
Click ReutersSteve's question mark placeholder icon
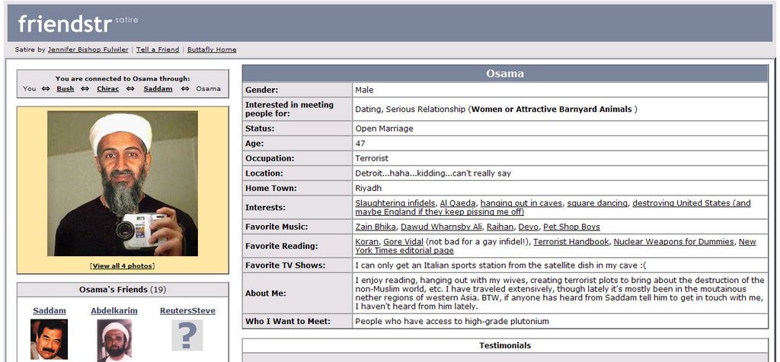[x=187, y=335]
